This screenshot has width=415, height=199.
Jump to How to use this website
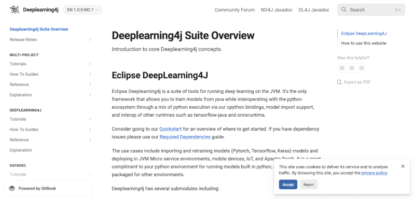coord(364,43)
